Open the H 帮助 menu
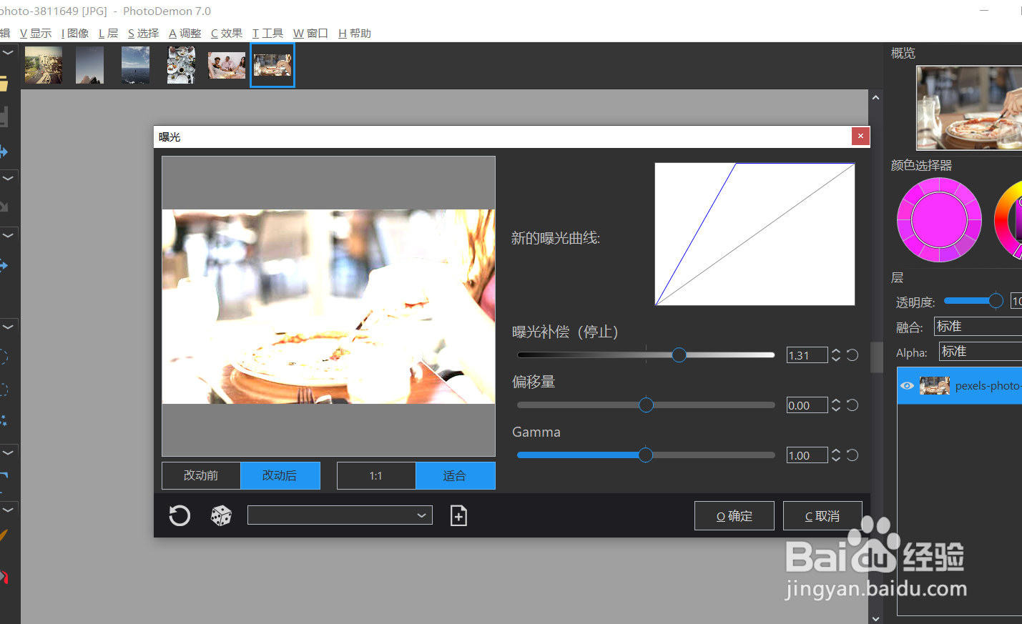This screenshot has height=624, width=1022. [x=355, y=34]
